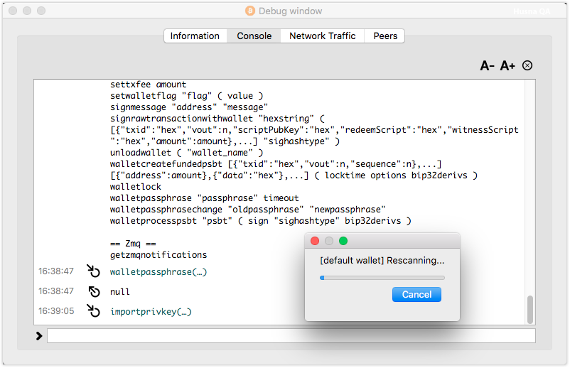Screen dimensions: 570x368
Task: Click the 16:39:05 timestamp
Action: [56, 311]
